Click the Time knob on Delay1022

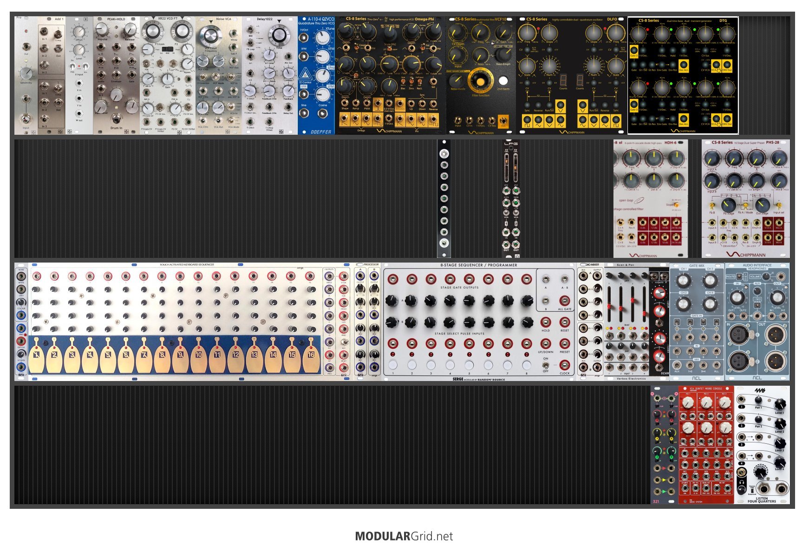279,35
